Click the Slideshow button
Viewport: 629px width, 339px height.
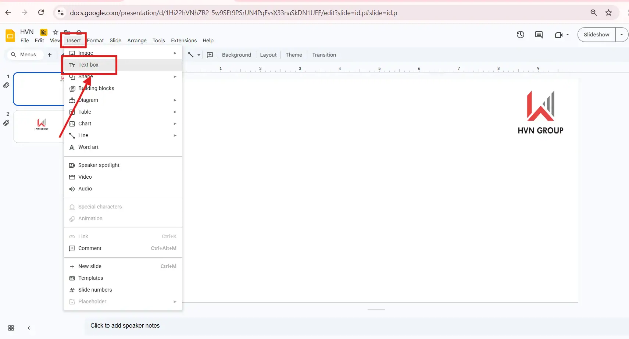coord(595,34)
